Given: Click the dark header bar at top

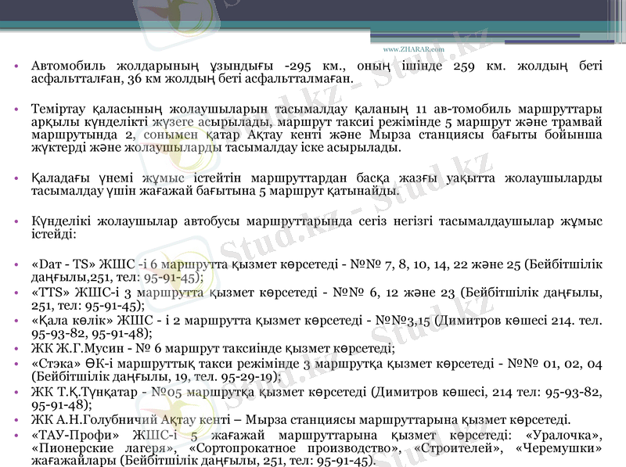Looking at the screenshot, I should pyautogui.click(x=313, y=12).
